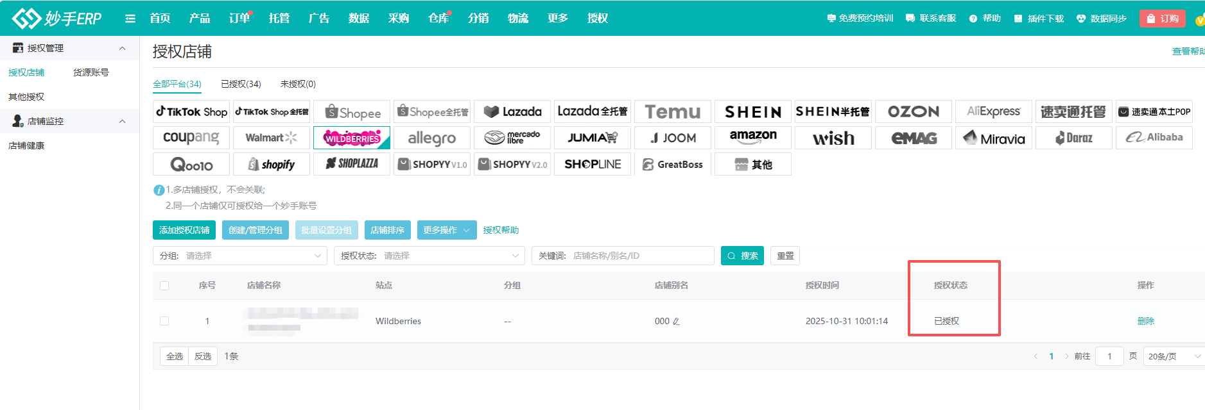The image size is (1205, 410).
Task: Open the 订单 top menu
Action: (239, 19)
